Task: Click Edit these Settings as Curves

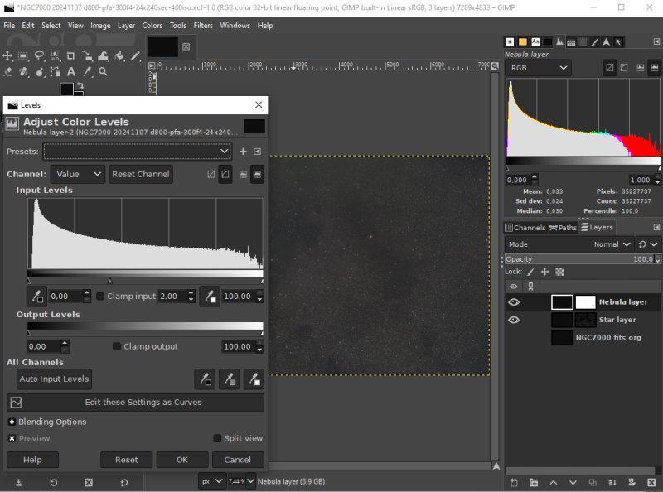Action: [x=136, y=403]
